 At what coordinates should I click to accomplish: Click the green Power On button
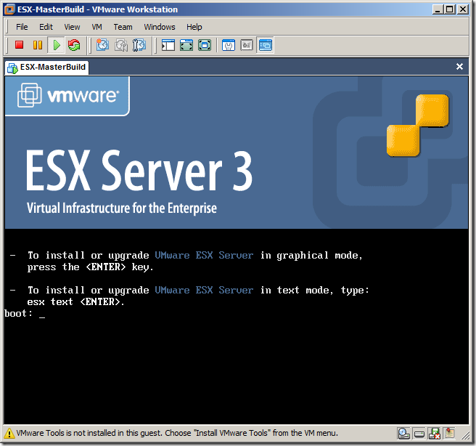point(56,45)
